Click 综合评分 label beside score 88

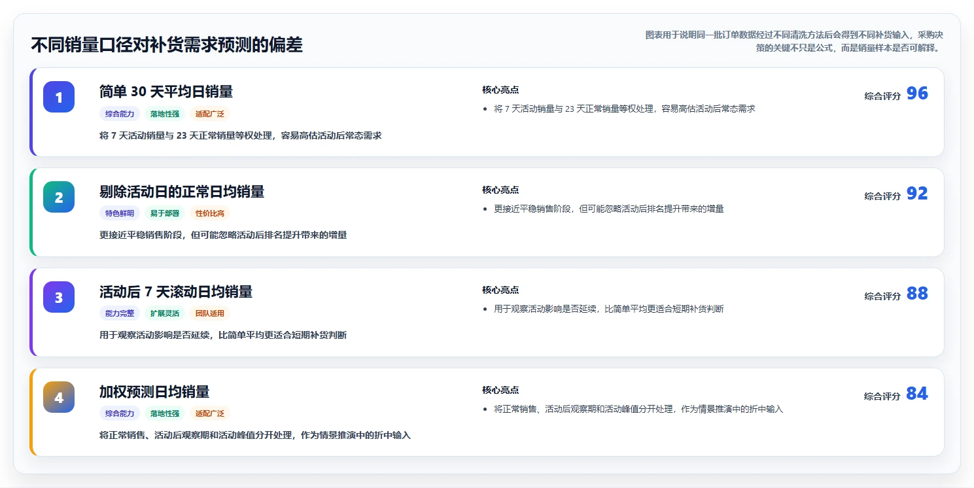[x=882, y=296]
